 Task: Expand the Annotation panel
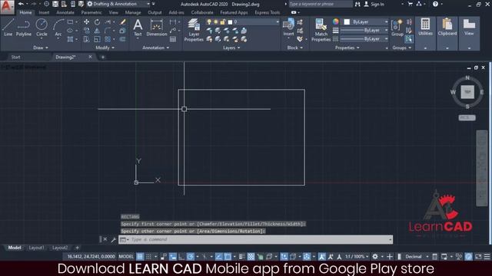coord(156,48)
